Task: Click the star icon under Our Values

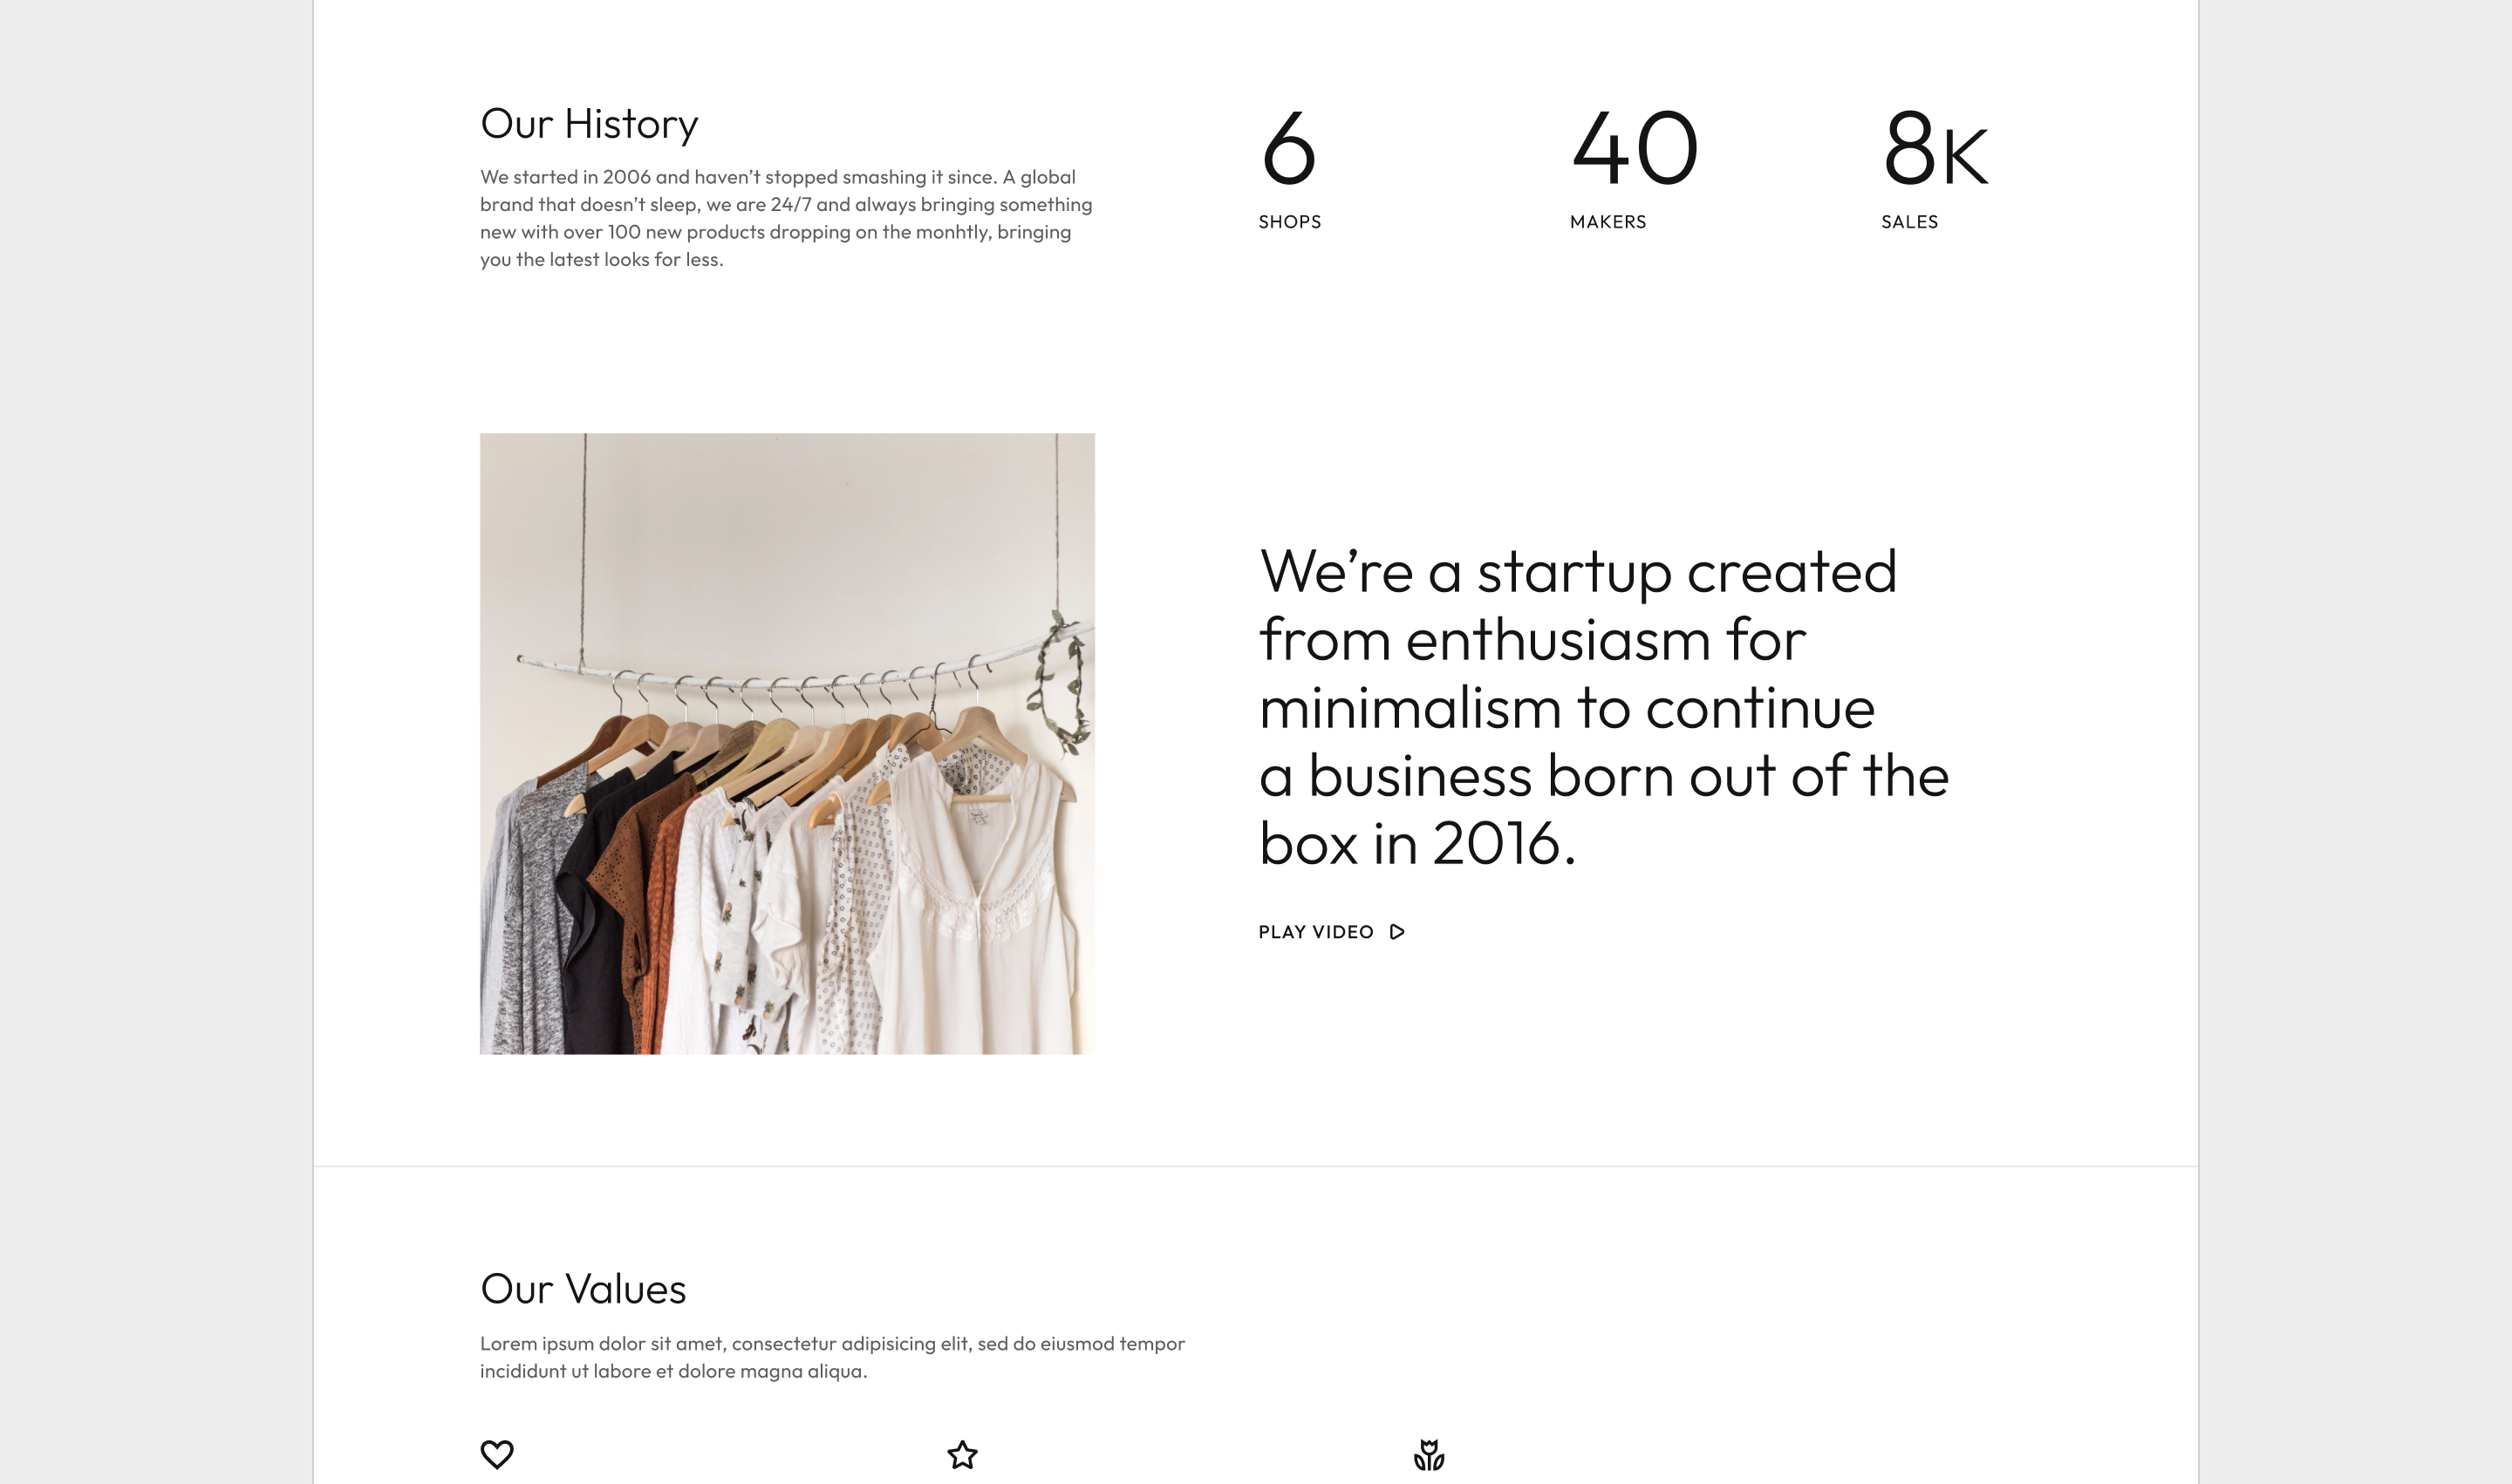Action: pos(962,1455)
